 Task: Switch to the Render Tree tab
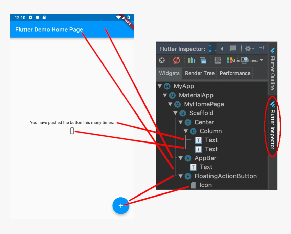pyautogui.click(x=200, y=73)
